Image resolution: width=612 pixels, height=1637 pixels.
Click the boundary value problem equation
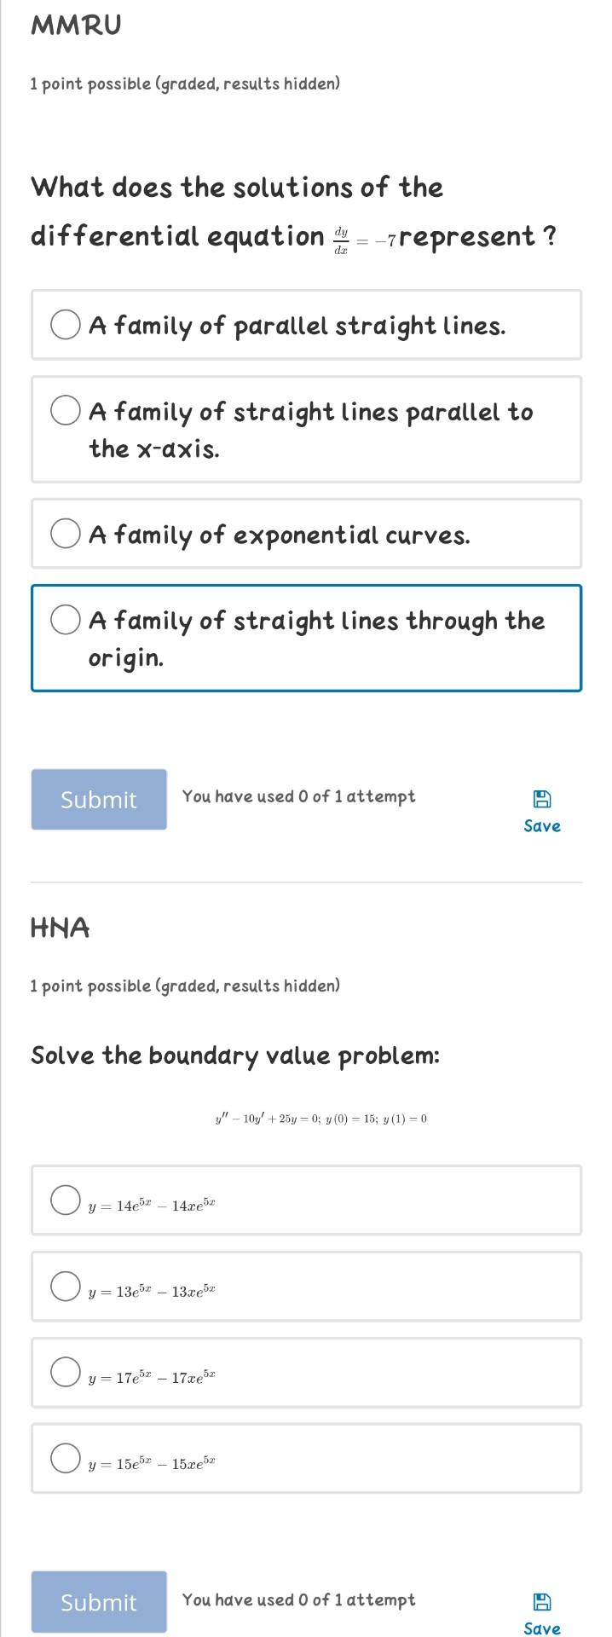coord(320,1119)
